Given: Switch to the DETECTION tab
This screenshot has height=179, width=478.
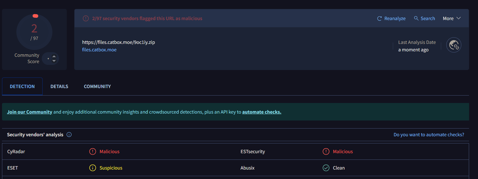Looking at the screenshot, I should 22,86.
